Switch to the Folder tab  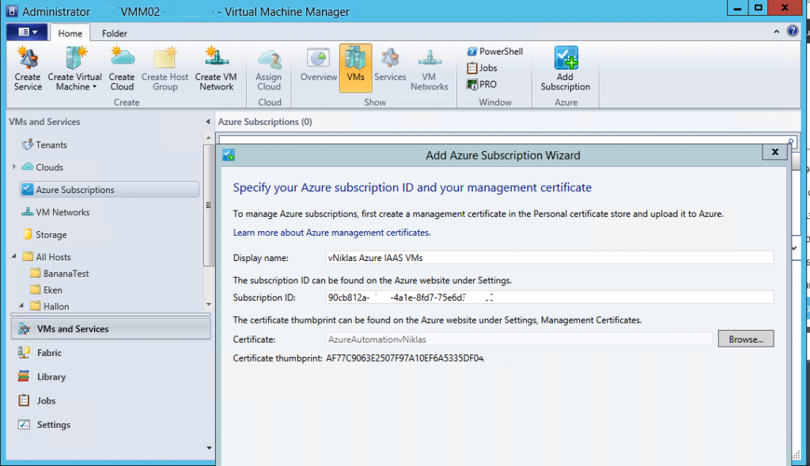pyautogui.click(x=114, y=33)
